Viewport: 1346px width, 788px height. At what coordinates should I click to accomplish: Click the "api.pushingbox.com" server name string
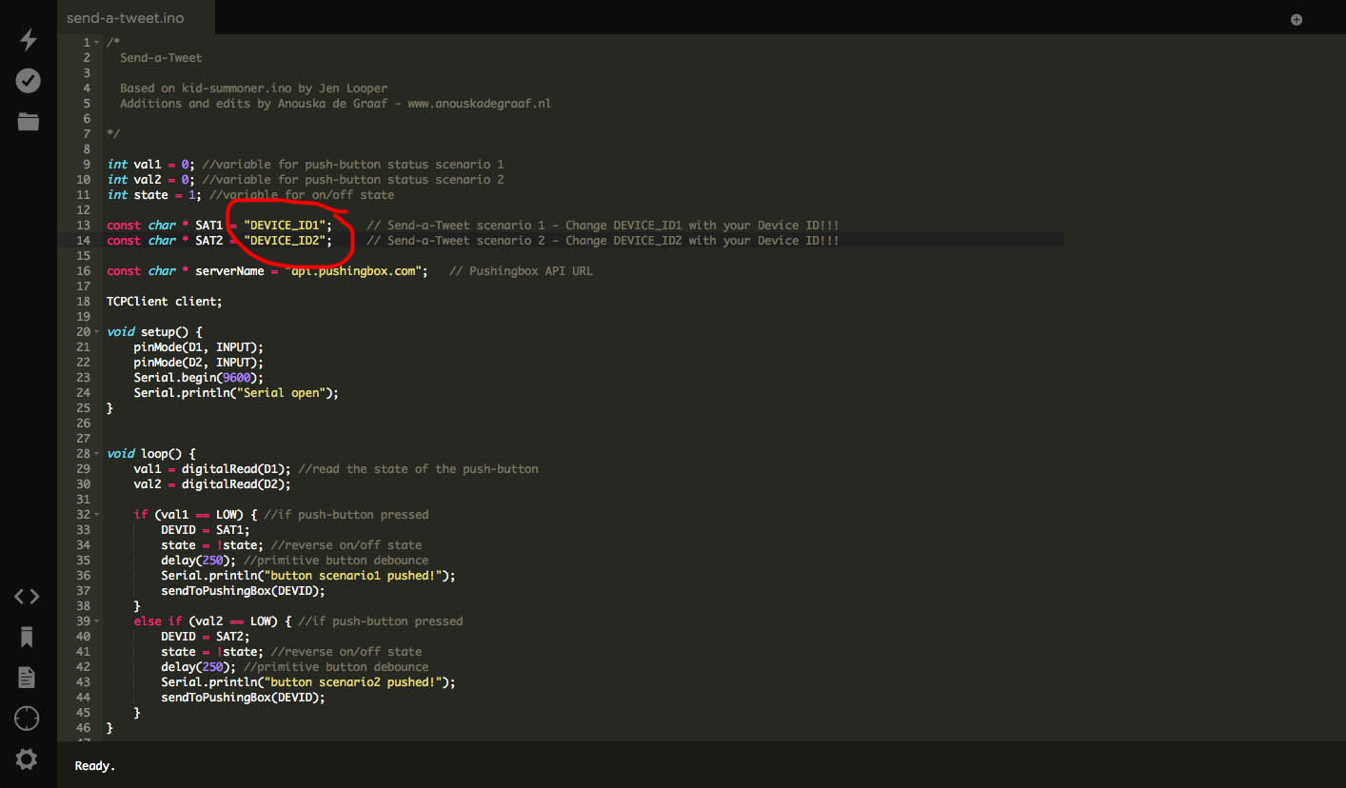click(353, 271)
